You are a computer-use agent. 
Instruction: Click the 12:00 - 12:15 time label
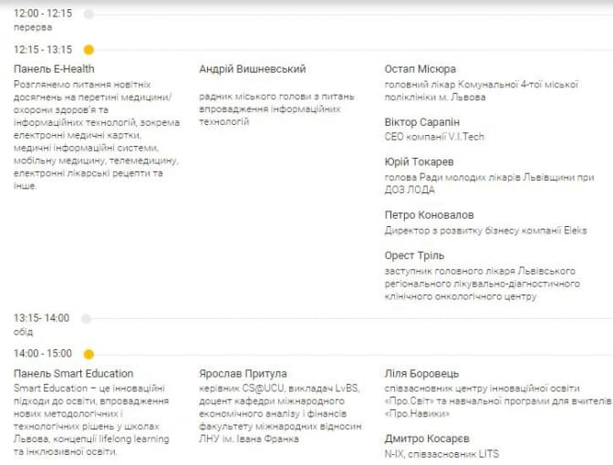point(43,15)
